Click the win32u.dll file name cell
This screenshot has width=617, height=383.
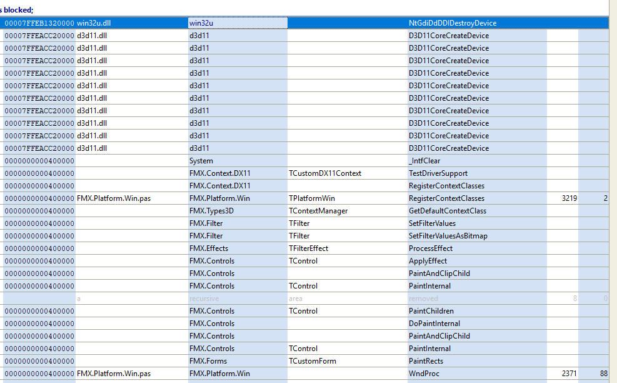click(x=131, y=23)
